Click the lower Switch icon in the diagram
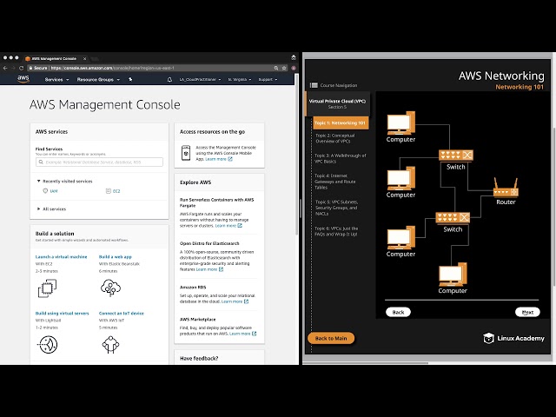The image size is (556, 417). click(x=453, y=217)
